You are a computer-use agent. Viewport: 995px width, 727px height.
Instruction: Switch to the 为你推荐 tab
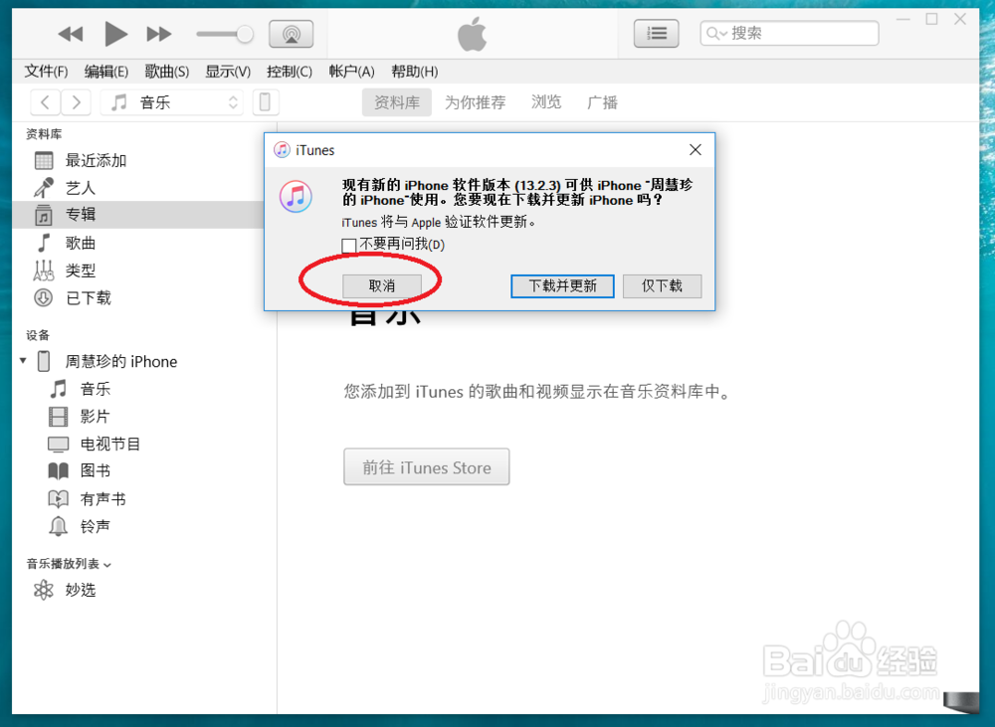coord(476,102)
